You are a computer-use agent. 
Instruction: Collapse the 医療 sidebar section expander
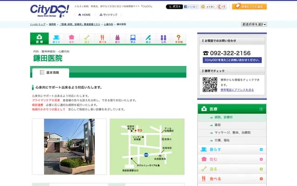[261, 109]
